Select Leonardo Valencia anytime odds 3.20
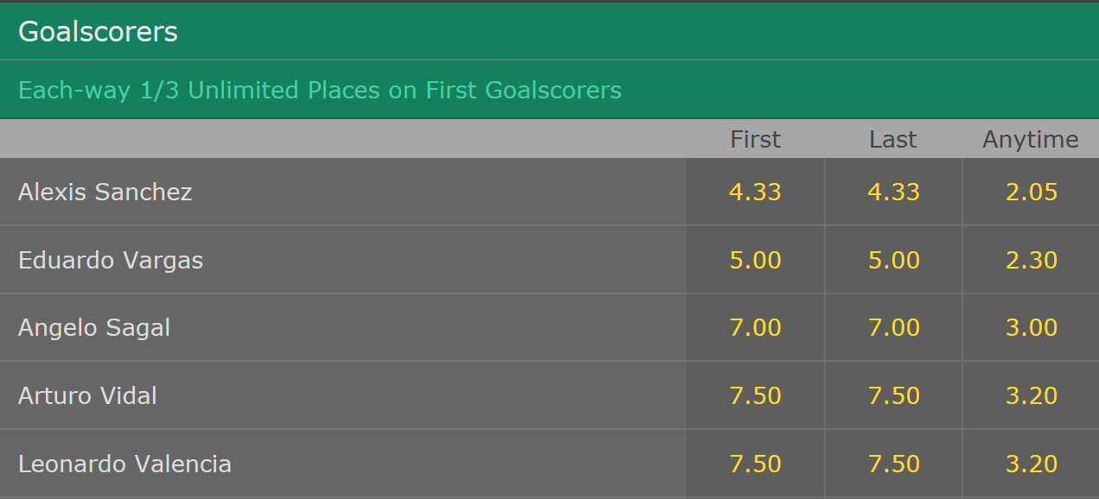The height and width of the screenshot is (499, 1099). point(1031,464)
